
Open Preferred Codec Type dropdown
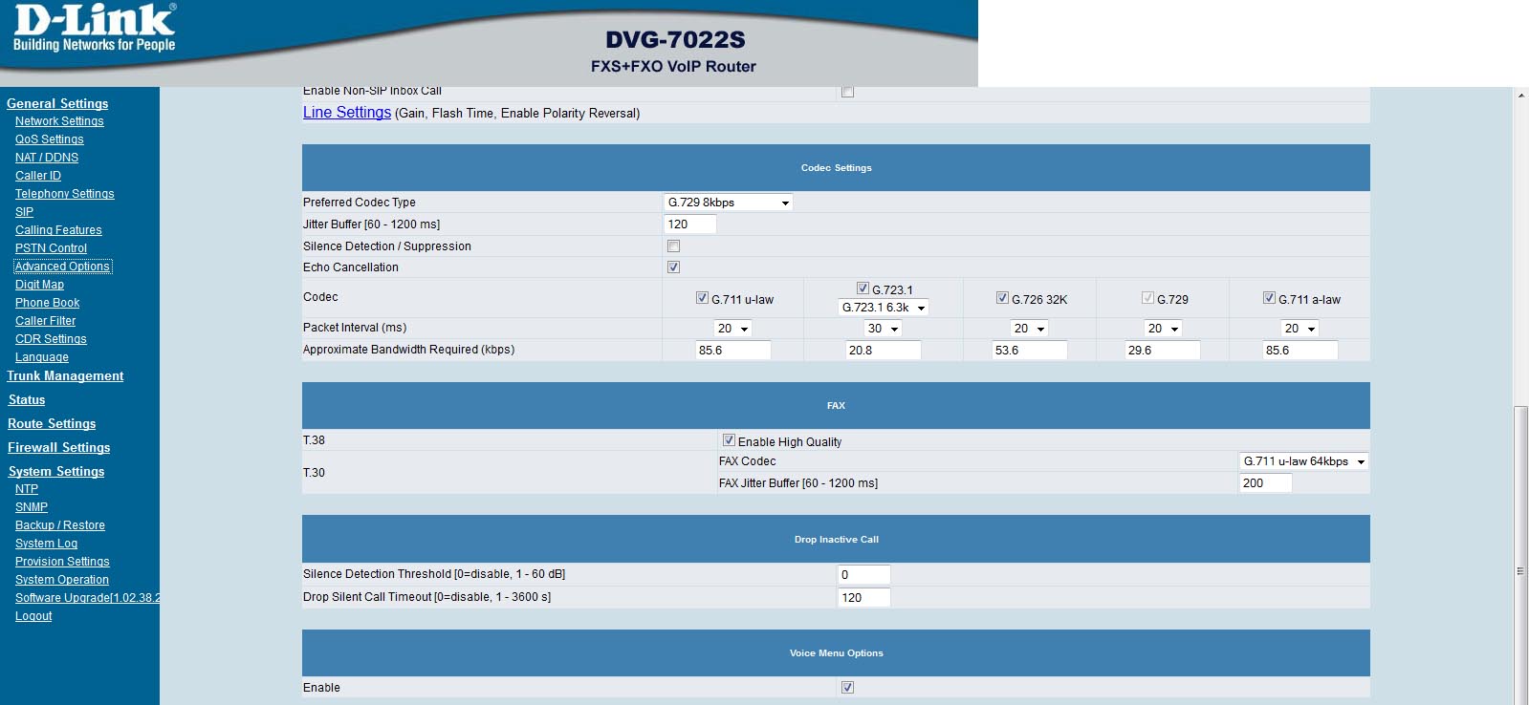[729, 203]
